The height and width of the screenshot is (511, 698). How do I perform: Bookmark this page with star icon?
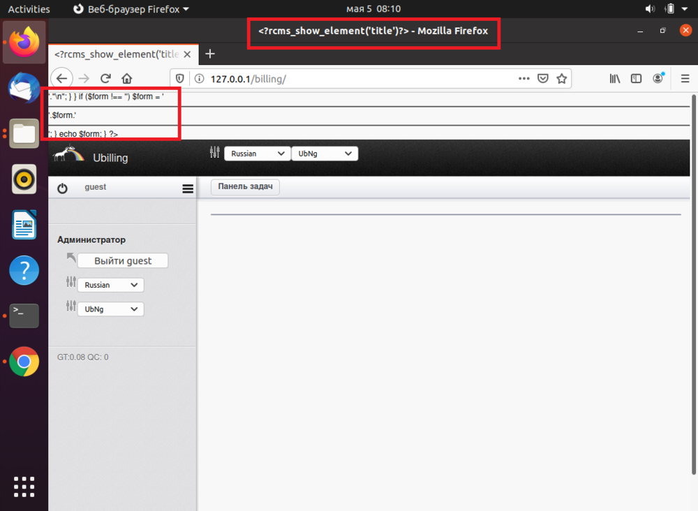tap(561, 79)
